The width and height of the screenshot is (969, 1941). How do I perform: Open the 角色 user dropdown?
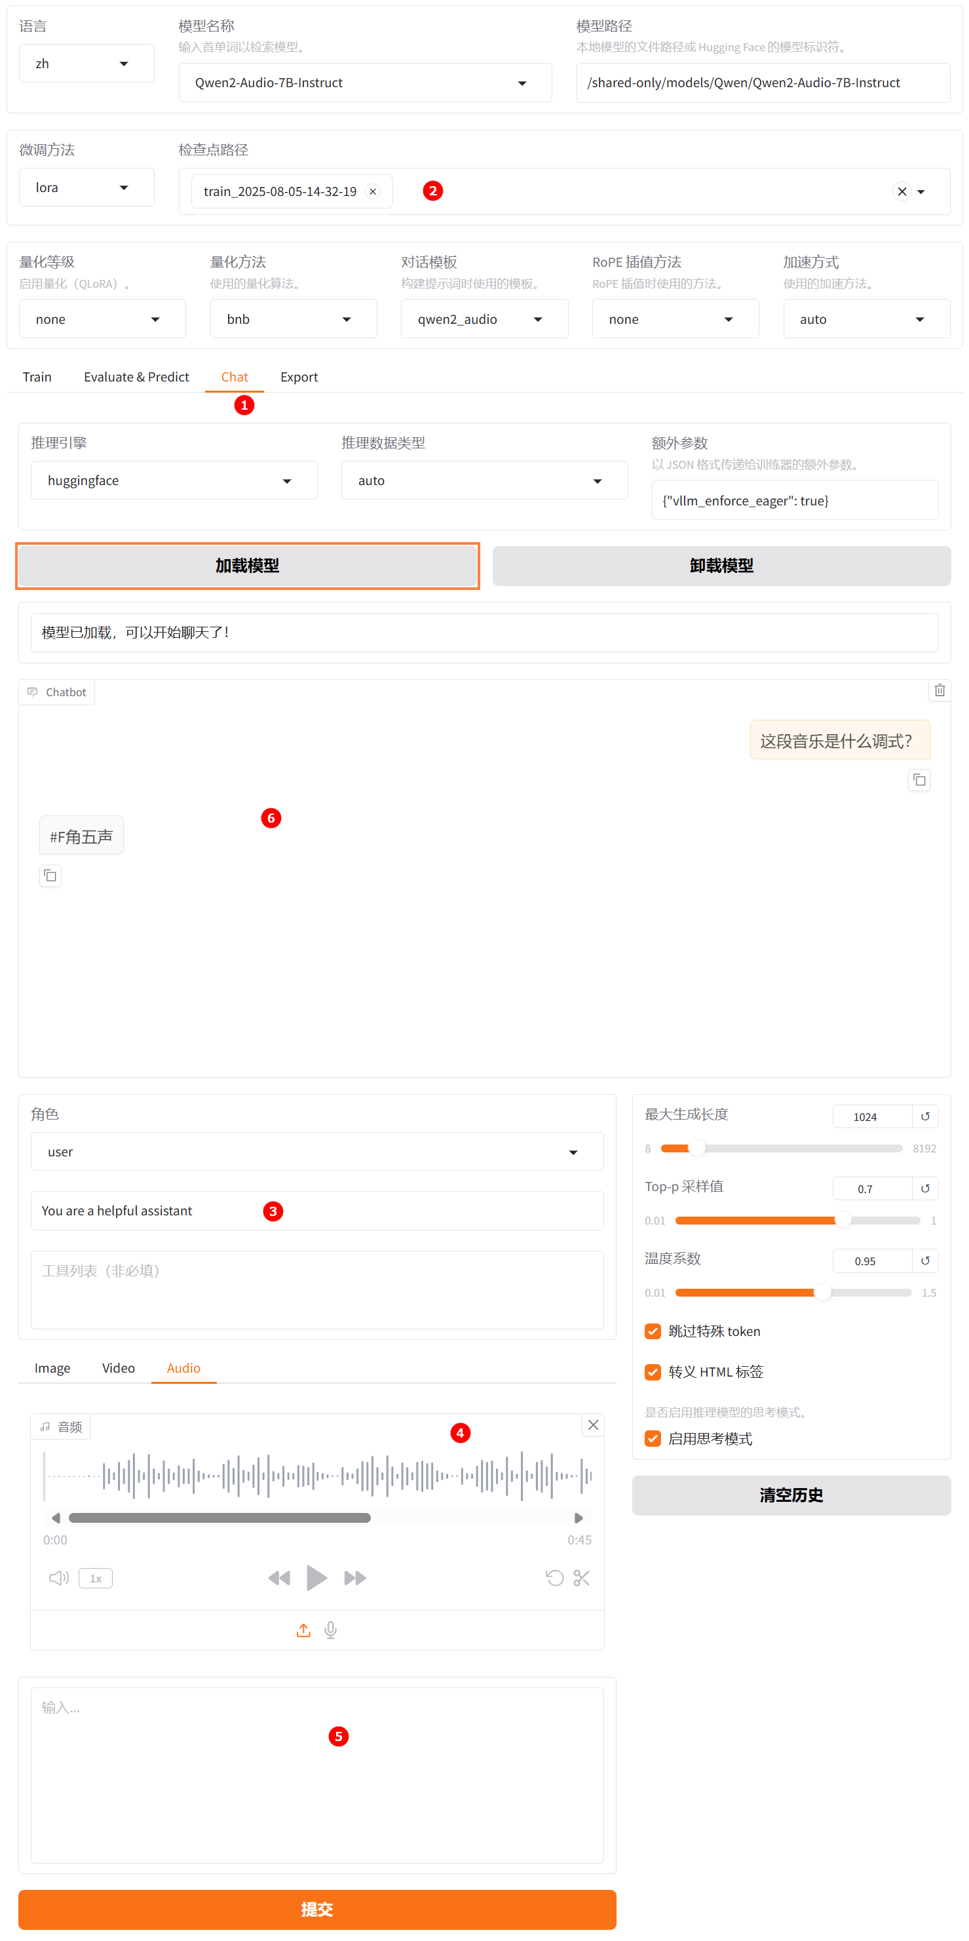point(316,1151)
